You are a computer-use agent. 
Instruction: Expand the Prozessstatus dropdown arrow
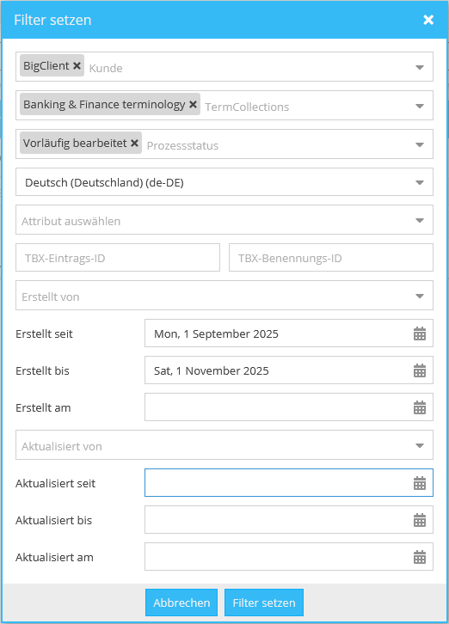[420, 144]
